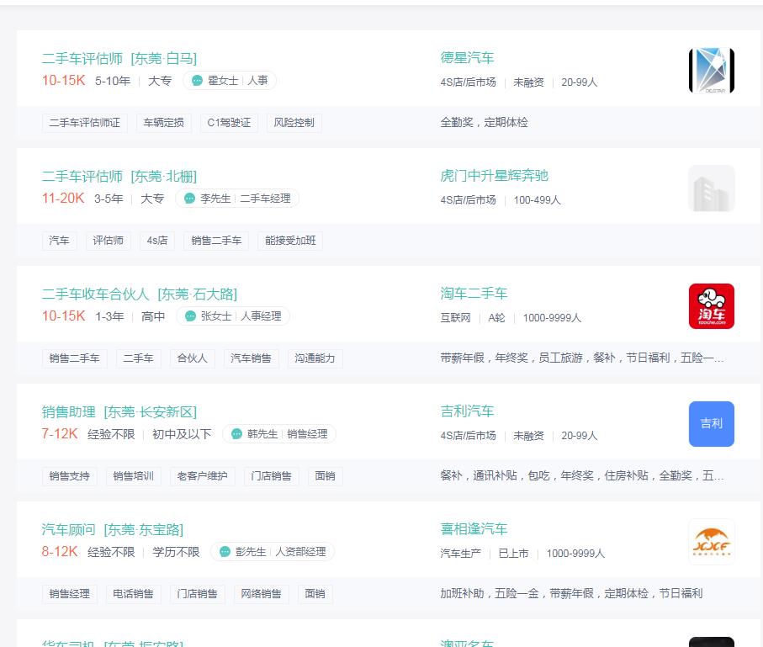This screenshot has width=763, height=647.
Task: Click the 沟通能力 tag
Action: (x=315, y=358)
